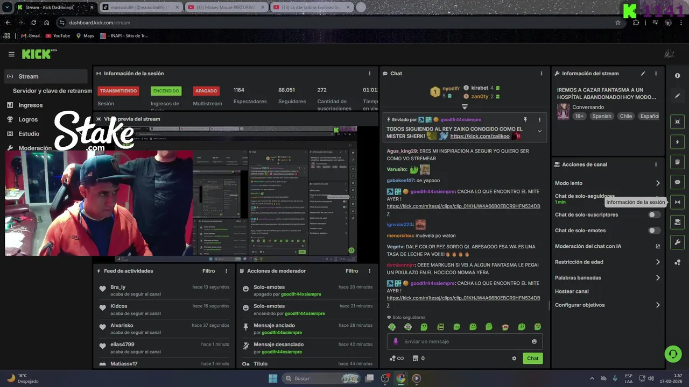Edit stream info with pencil icon
Viewport: 689px width, 387px height.
pyautogui.click(x=643, y=74)
